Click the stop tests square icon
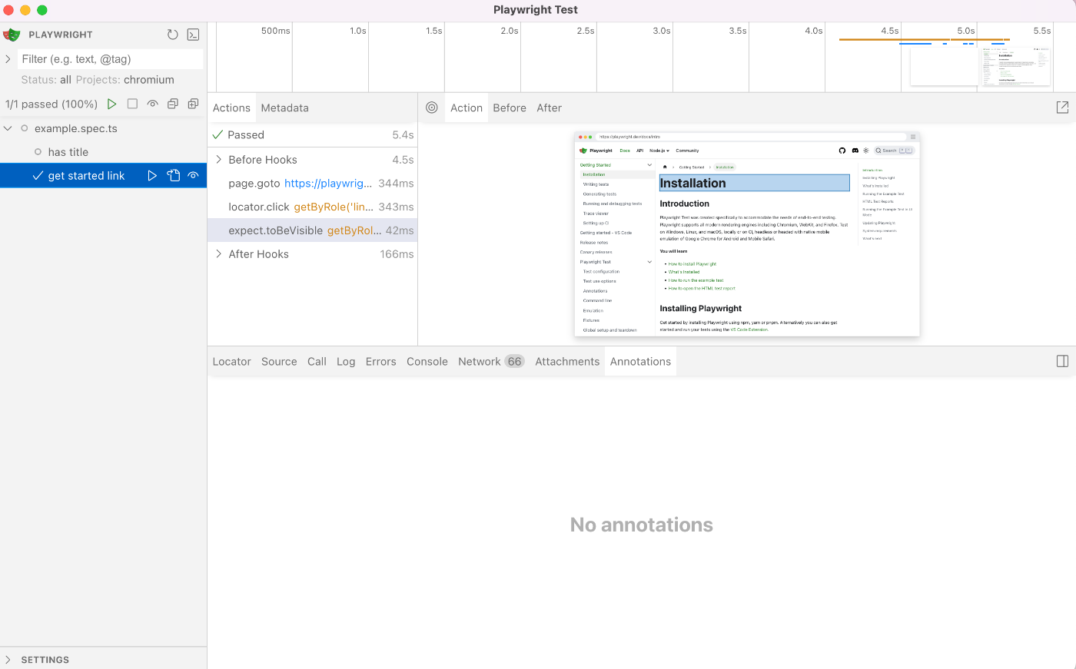Image resolution: width=1076 pixels, height=669 pixels. tap(132, 104)
